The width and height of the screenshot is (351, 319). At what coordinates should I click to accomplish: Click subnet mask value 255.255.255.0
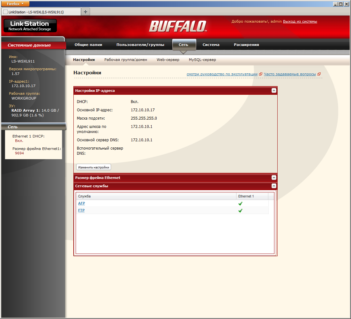[x=144, y=118]
